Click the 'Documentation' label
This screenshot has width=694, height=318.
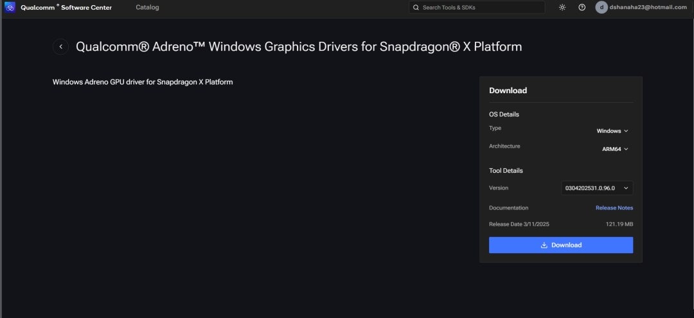tap(508, 208)
